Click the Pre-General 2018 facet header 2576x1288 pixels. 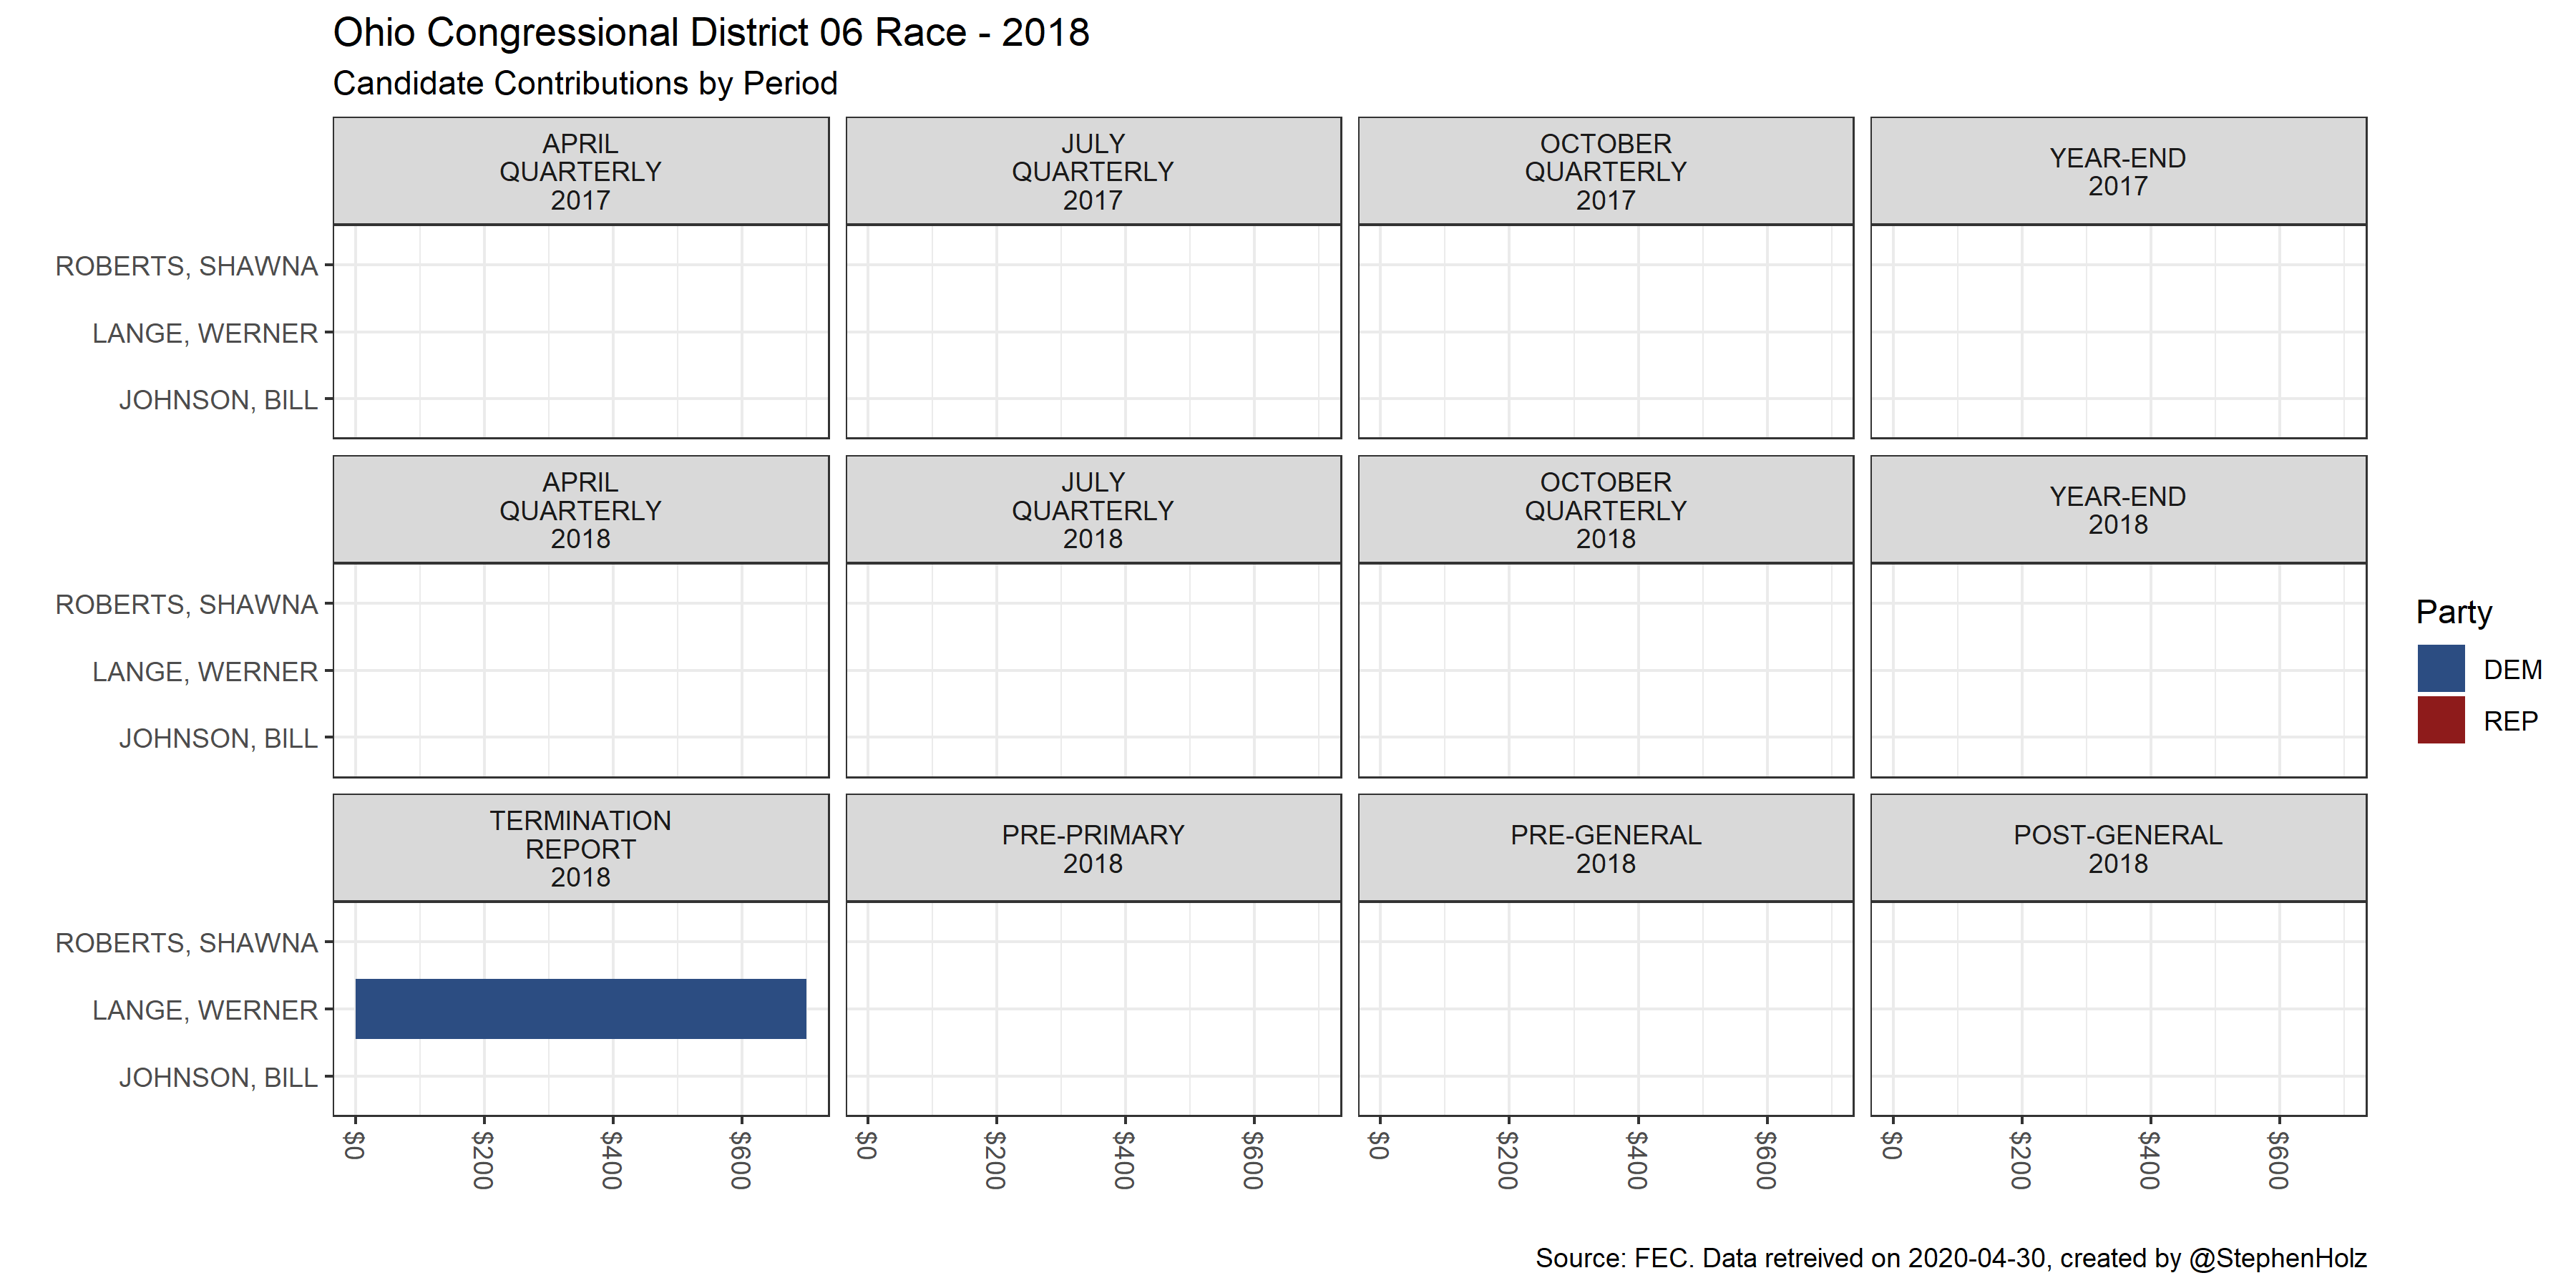[1605, 848]
